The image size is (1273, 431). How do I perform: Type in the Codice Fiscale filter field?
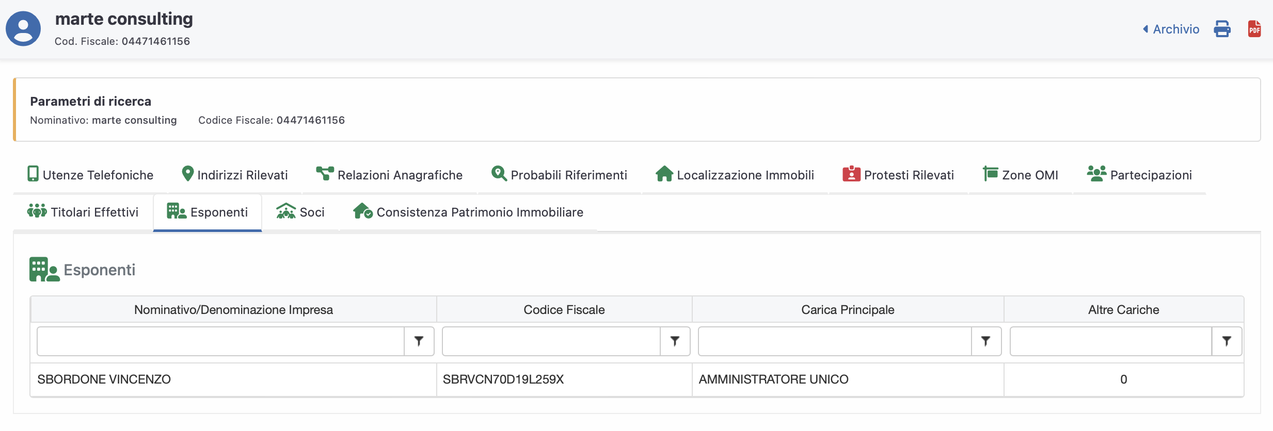click(551, 341)
